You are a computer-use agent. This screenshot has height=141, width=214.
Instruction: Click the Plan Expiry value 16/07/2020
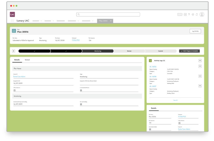click(x=60, y=40)
